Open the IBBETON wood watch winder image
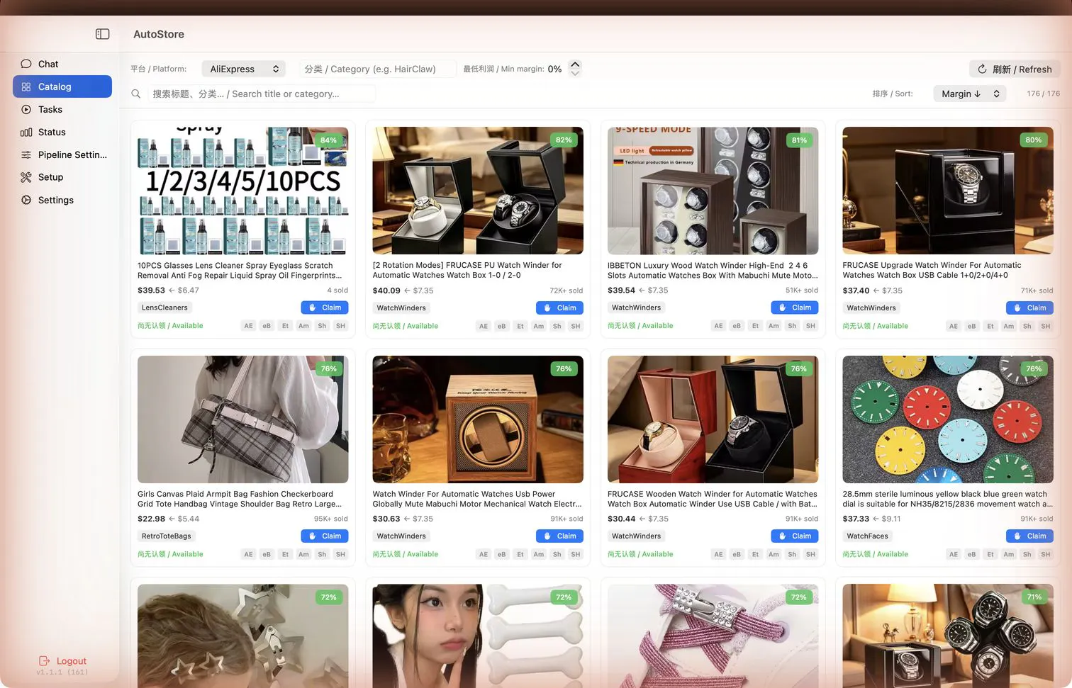The image size is (1072, 688). tap(713, 191)
